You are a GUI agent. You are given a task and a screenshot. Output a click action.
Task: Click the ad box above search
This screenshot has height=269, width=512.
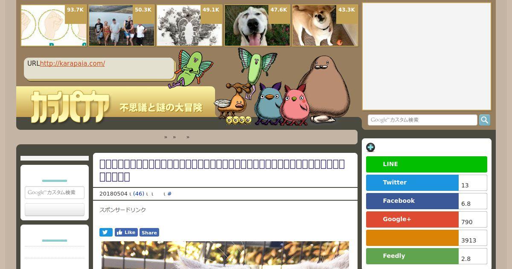point(427,56)
